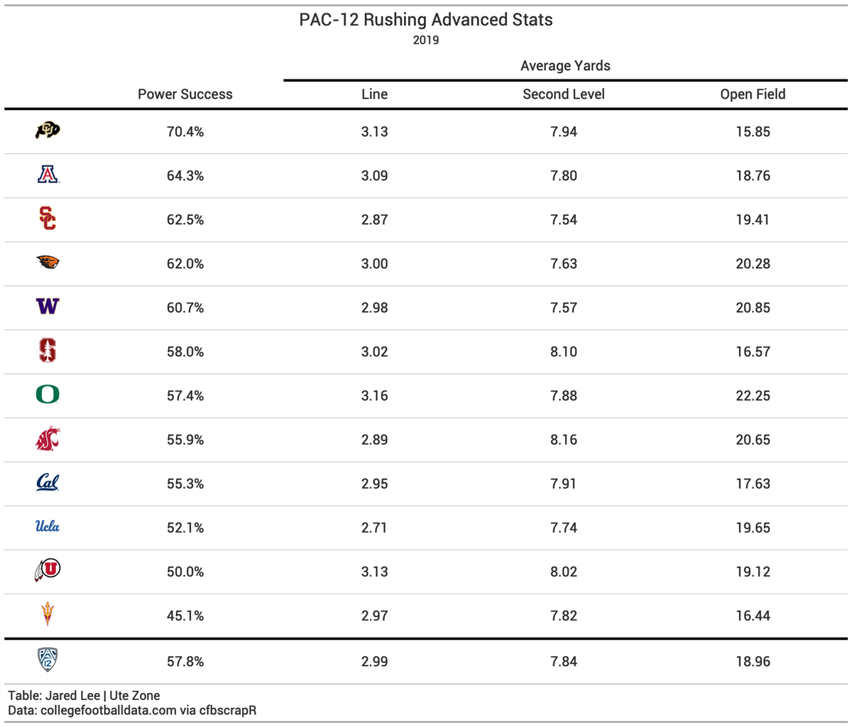Image resolution: width=852 pixels, height=727 pixels.
Task: Click the Cal Bears script logo
Action: [x=48, y=483]
